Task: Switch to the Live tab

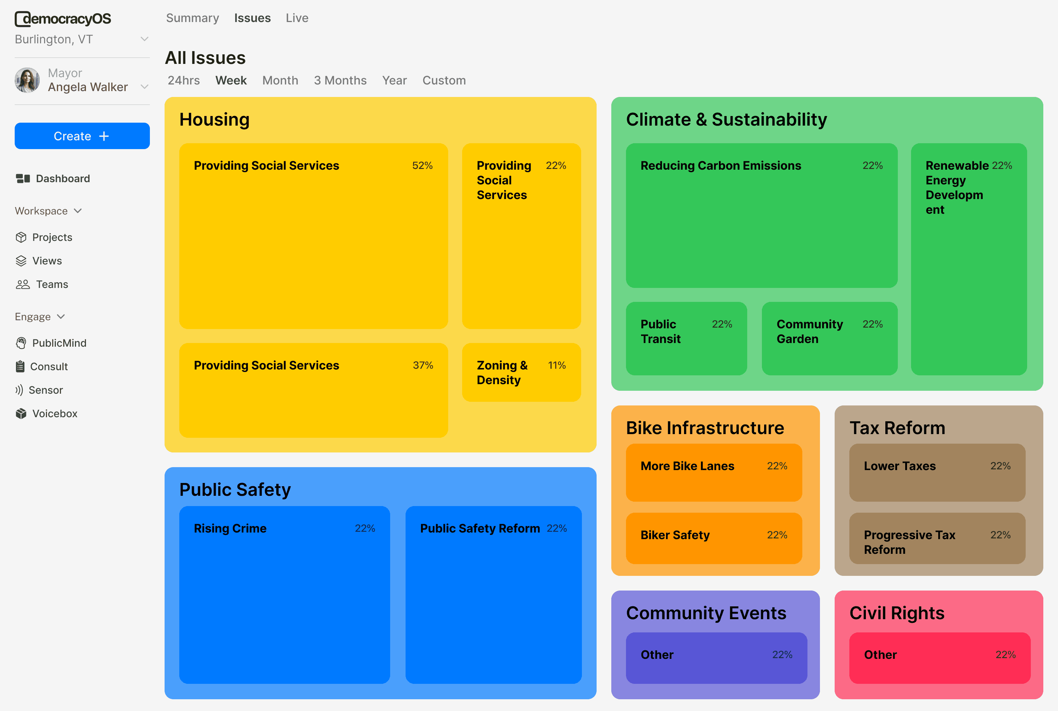Action: (296, 18)
